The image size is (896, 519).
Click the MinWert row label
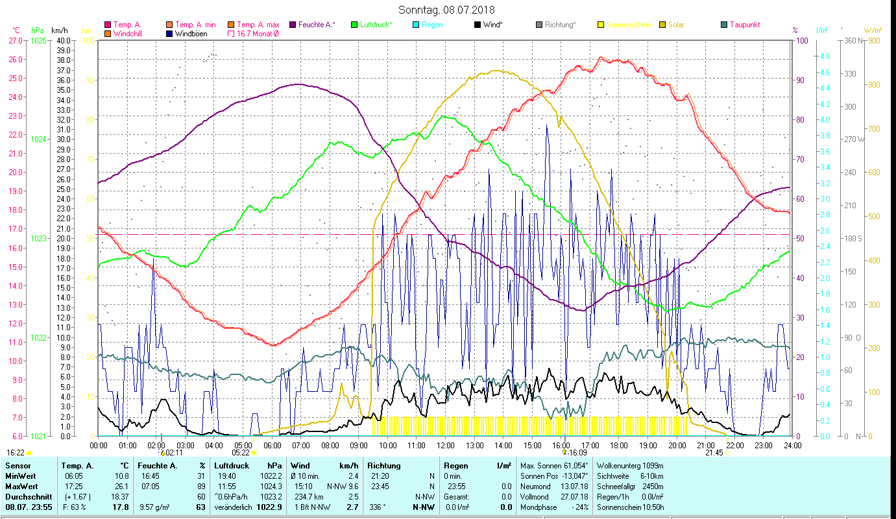tap(21, 476)
